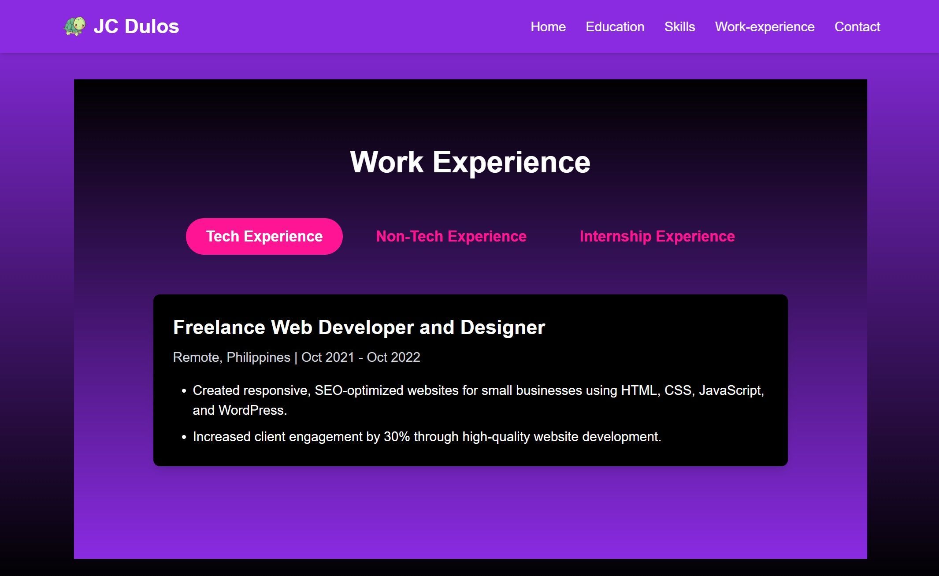Click the SEO-optimized websites bullet text
This screenshot has height=576, width=939.
(478, 390)
